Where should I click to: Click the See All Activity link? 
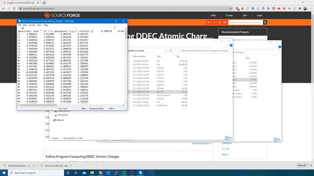pos(202,143)
